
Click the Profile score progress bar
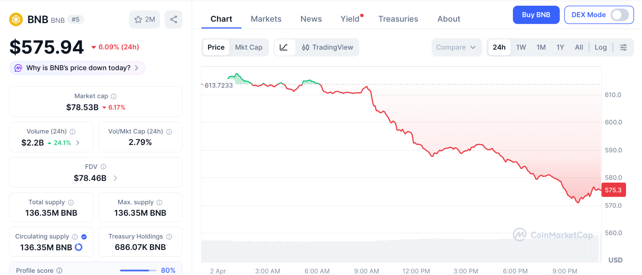[138, 270]
